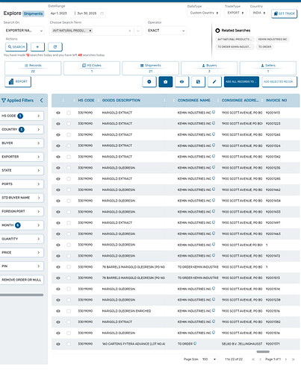Click the save disk icon toolbar button
This screenshot has width=301, height=373.
(x=198, y=82)
